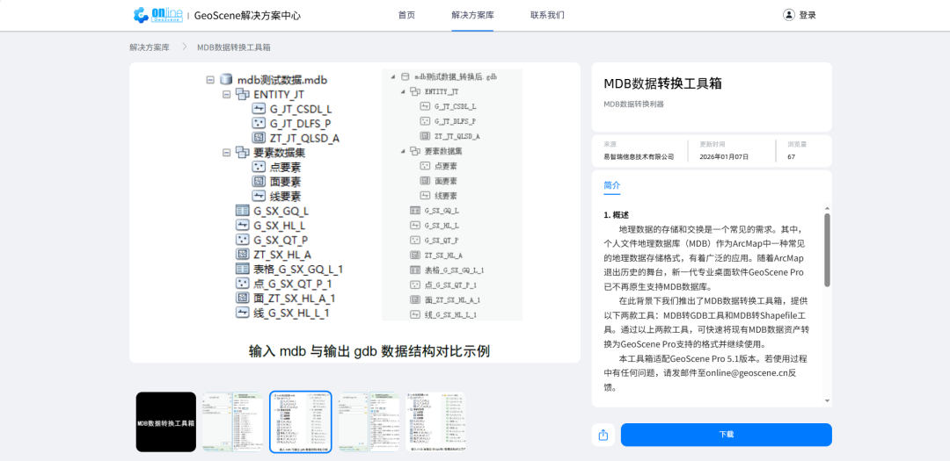Viewport: 950px width, 461px height.
Task: Collapse the mdb测试数据.mdb root node minus box
Action: (x=210, y=79)
